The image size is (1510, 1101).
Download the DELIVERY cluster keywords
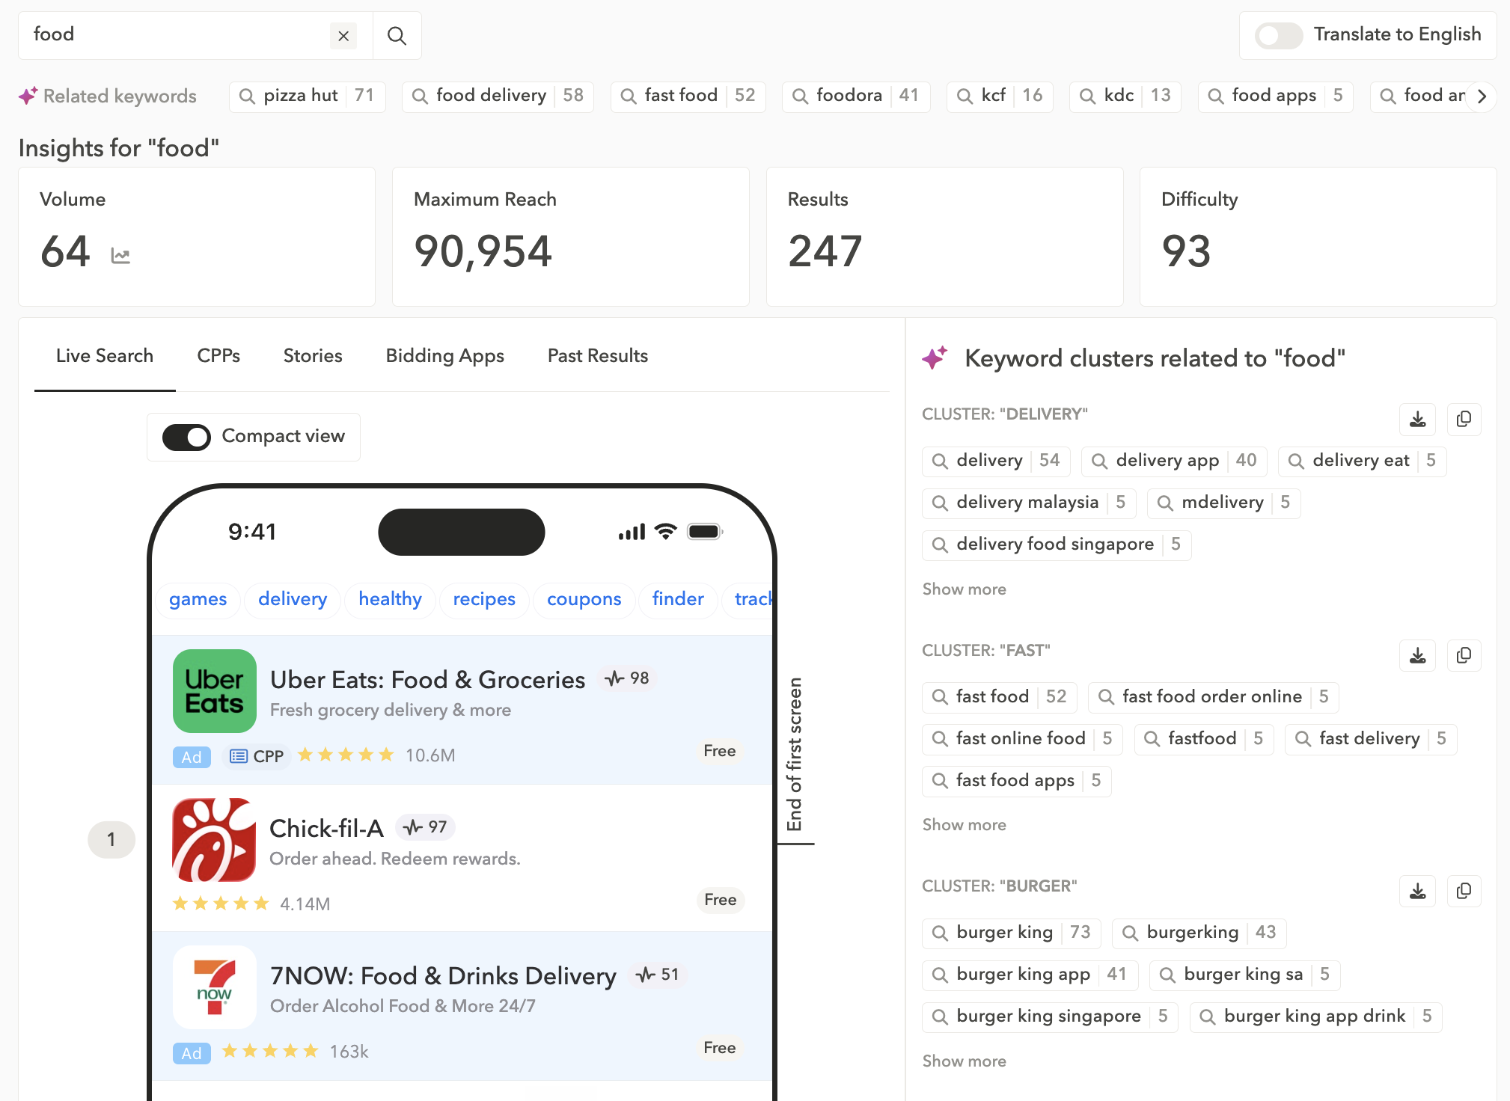tap(1417, 419)
